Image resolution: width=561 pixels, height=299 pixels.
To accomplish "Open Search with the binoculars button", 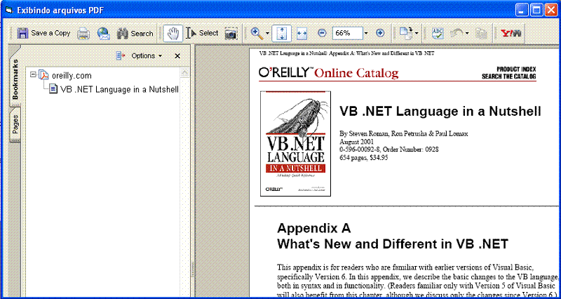I will (x=135, y=33).
